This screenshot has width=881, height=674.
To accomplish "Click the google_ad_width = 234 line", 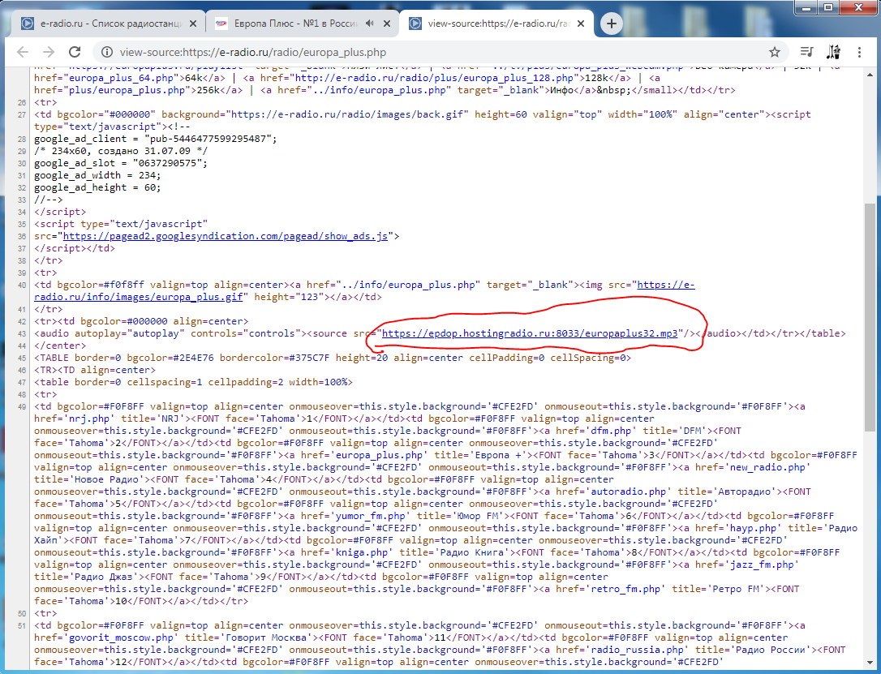I will coord(98,175).
